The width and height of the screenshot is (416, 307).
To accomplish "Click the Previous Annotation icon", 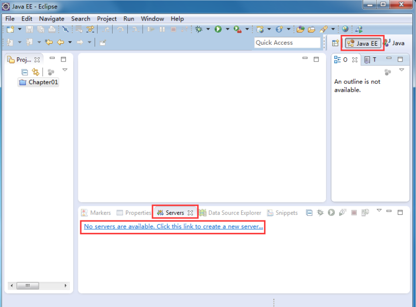I will coord(29,42).
